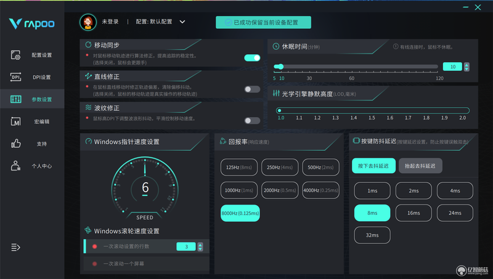Click the LOD height slider handle
493x279 pixels.
coord(280,110)
